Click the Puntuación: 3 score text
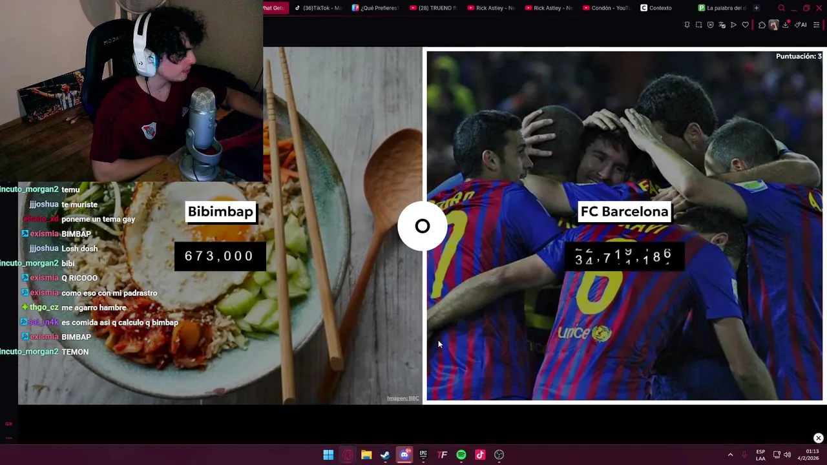The width and height of the screenshot is (827, 465). [x=799, y=56]
